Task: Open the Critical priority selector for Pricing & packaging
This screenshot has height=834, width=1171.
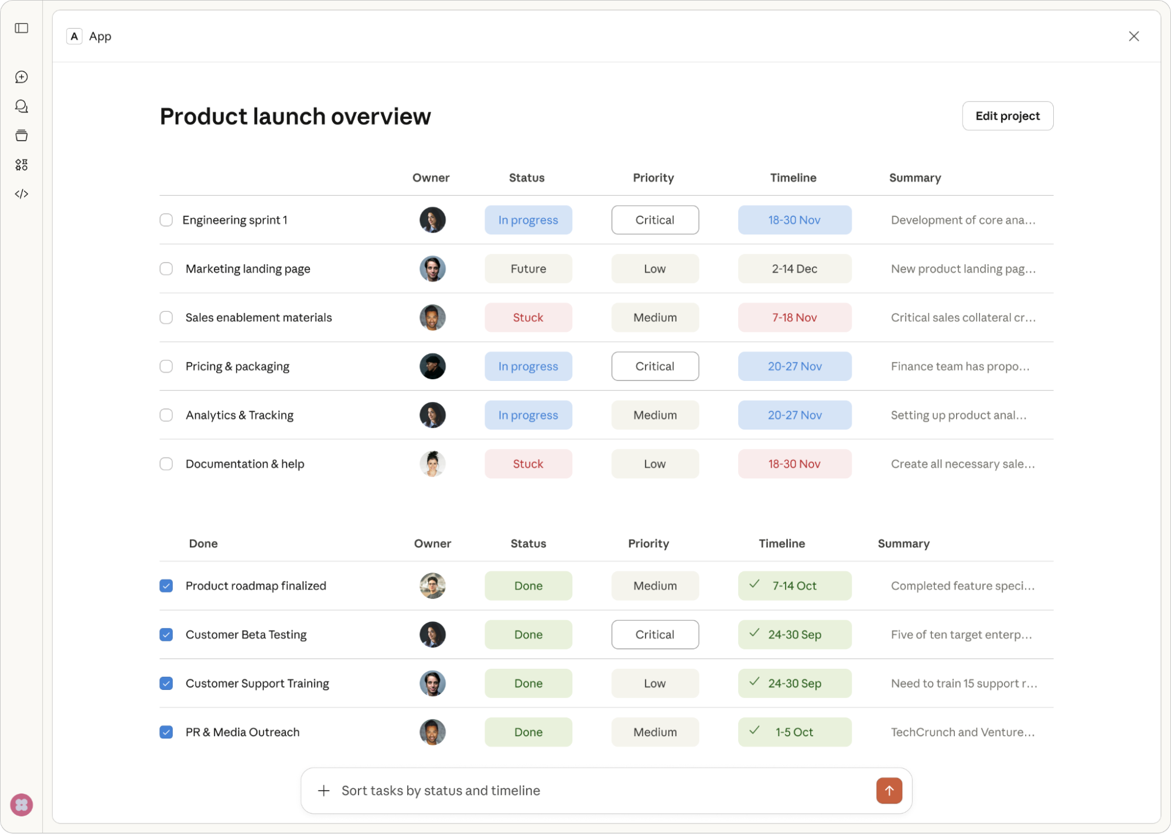Action: [x=654, y=366]
